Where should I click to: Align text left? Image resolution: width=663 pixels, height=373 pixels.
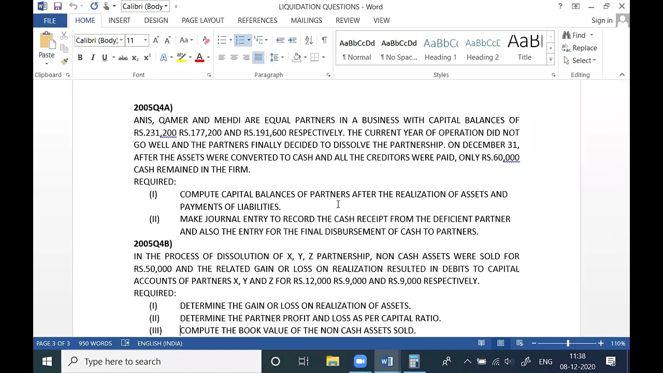coord(222,58)
